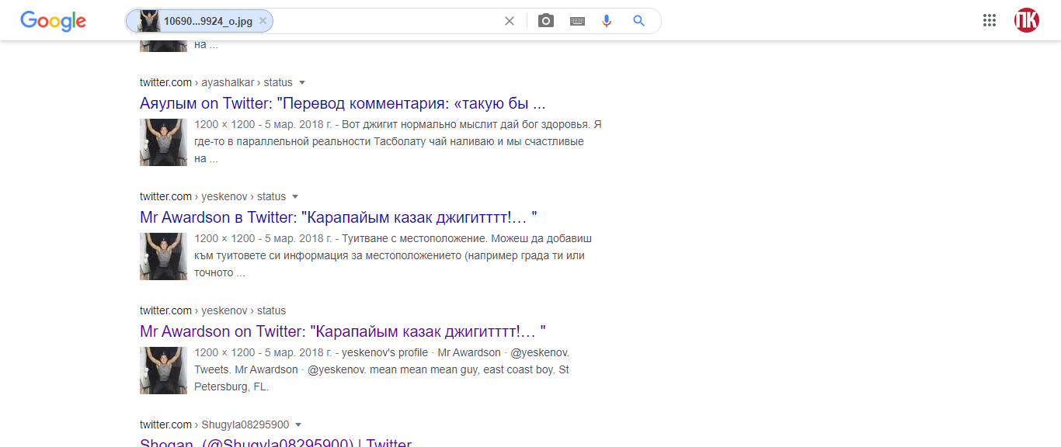Start voice search with the microphone
Viewport: 1061px width, 447px height.
(607, 21)
